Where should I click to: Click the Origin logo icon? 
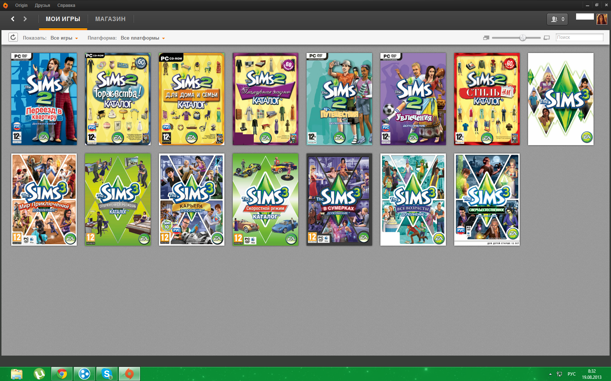(x=5, y=5)
